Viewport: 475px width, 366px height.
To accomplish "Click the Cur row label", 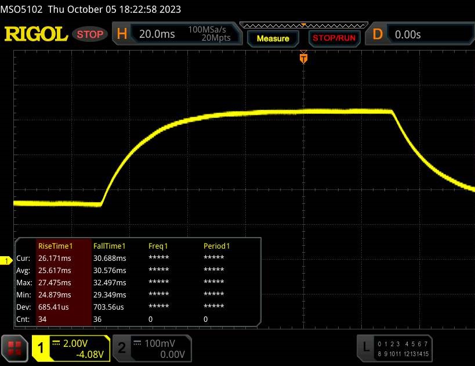I will tap(23, 259).
